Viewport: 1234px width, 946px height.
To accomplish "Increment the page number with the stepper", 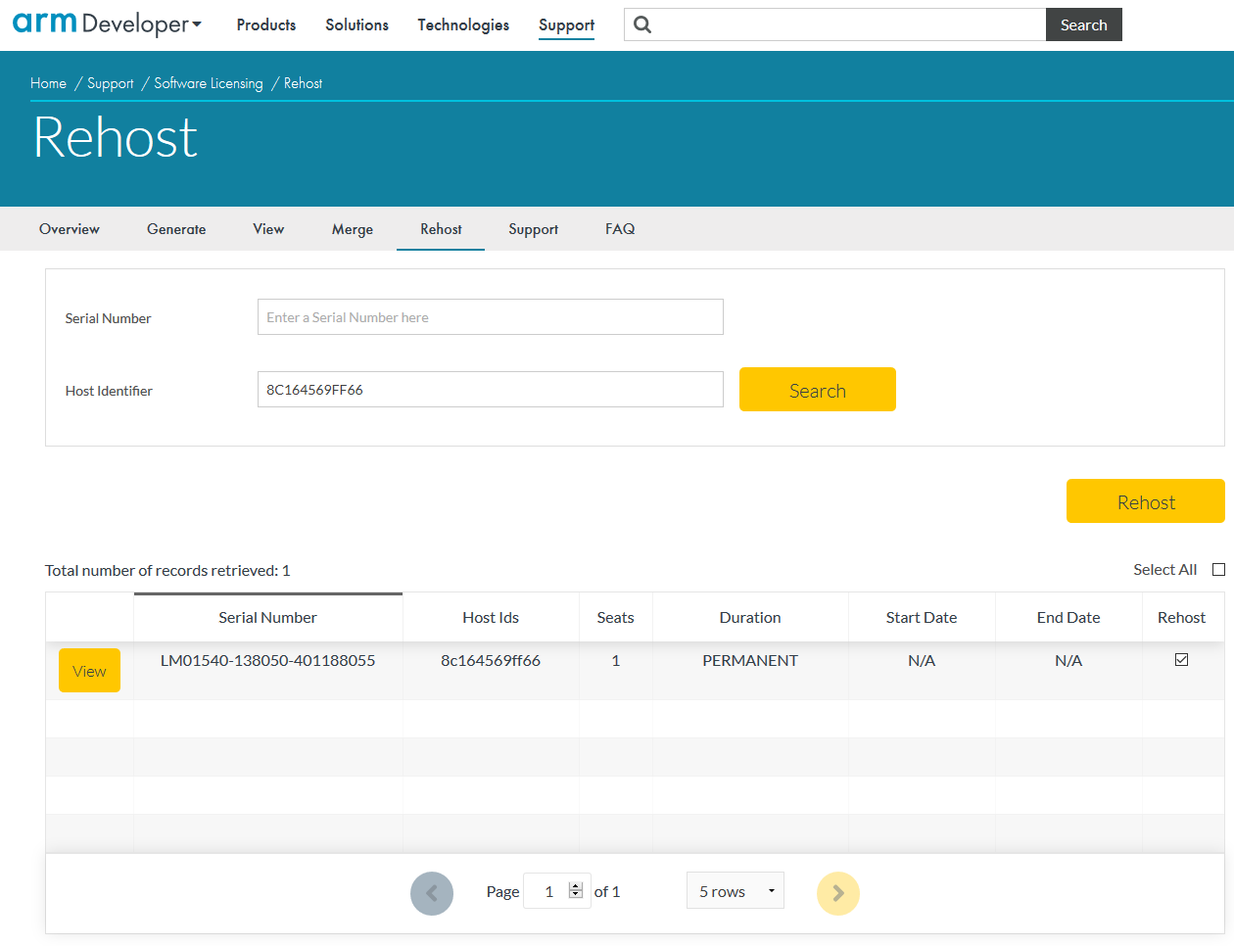I will [x=576, y=885].
